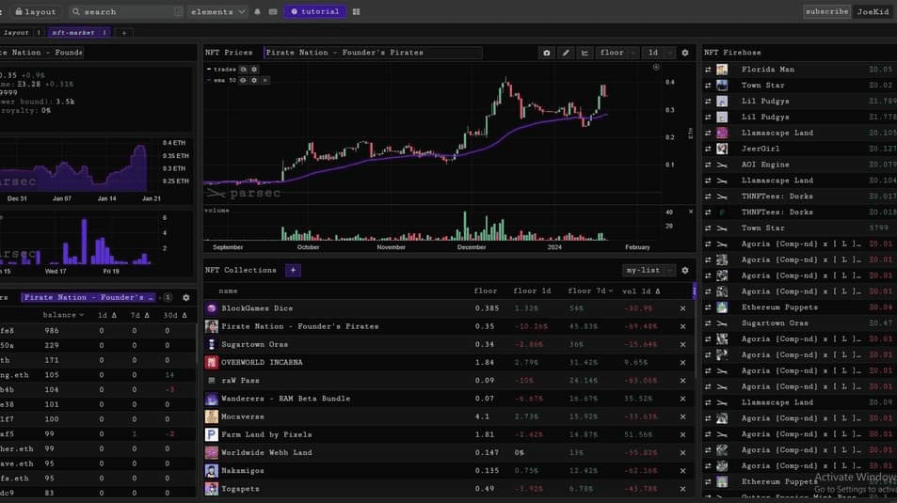Open the floor price type dropdown

coord(617,53)
